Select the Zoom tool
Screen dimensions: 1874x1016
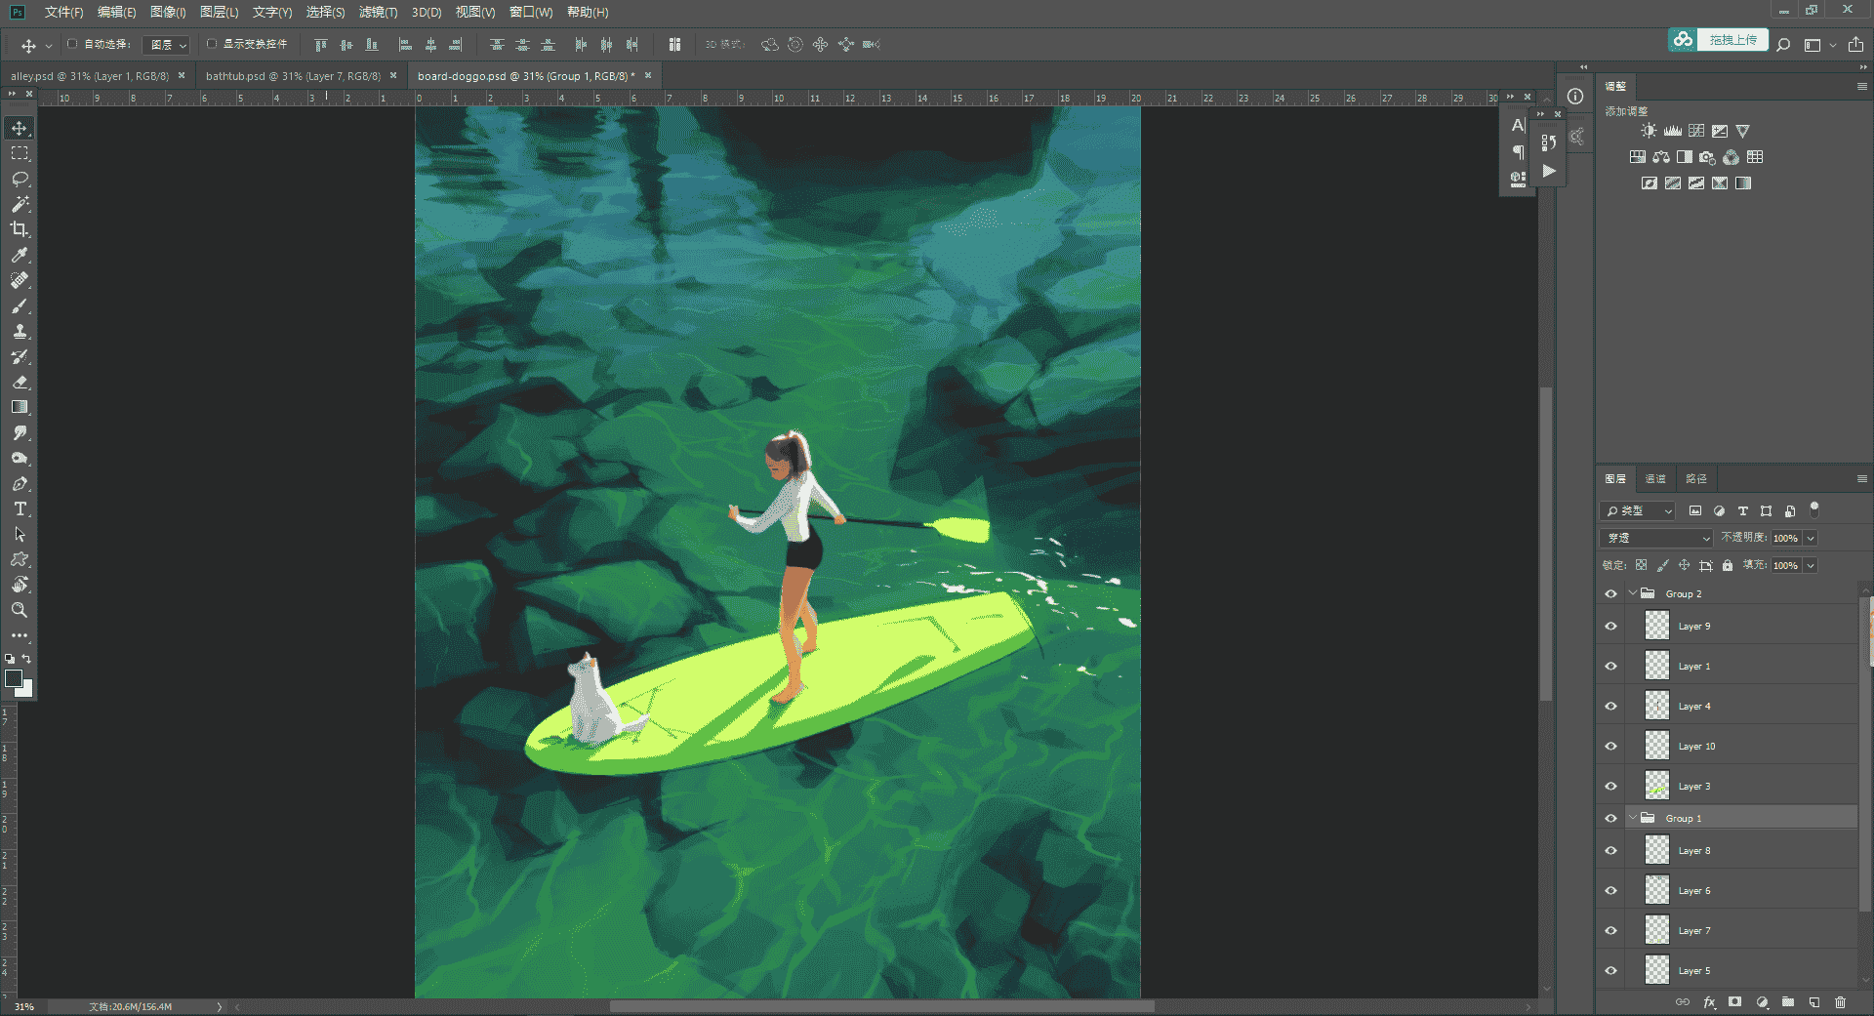tap(20, 610)
